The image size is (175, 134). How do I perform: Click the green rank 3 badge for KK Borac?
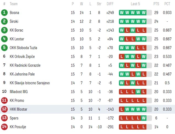[x=4, y=30]
